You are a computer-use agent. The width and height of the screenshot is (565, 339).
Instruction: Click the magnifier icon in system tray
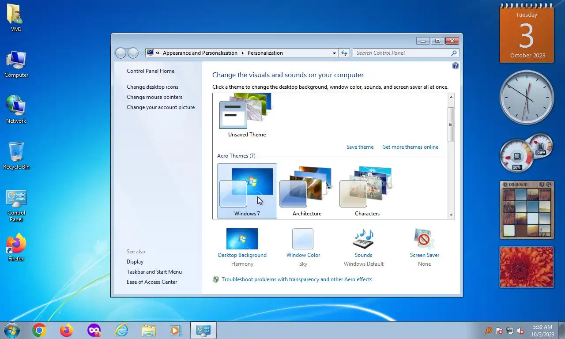489,331
